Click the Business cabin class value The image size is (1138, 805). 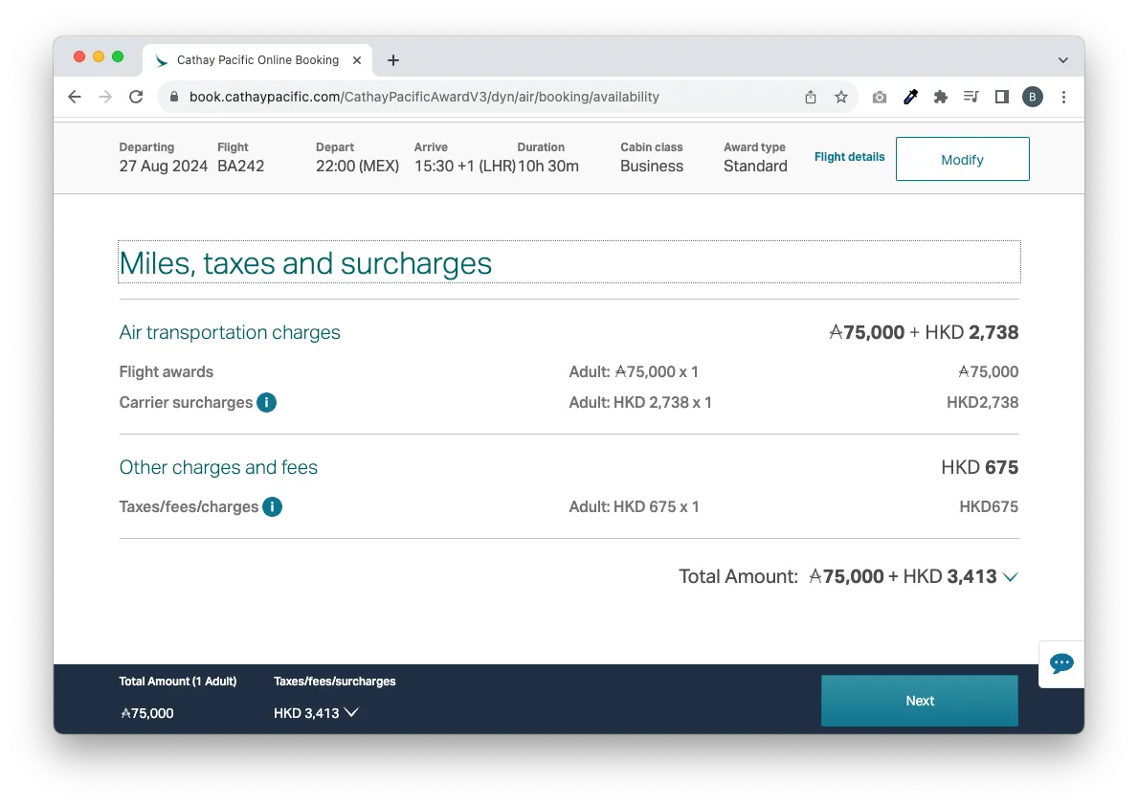(652, 167)
